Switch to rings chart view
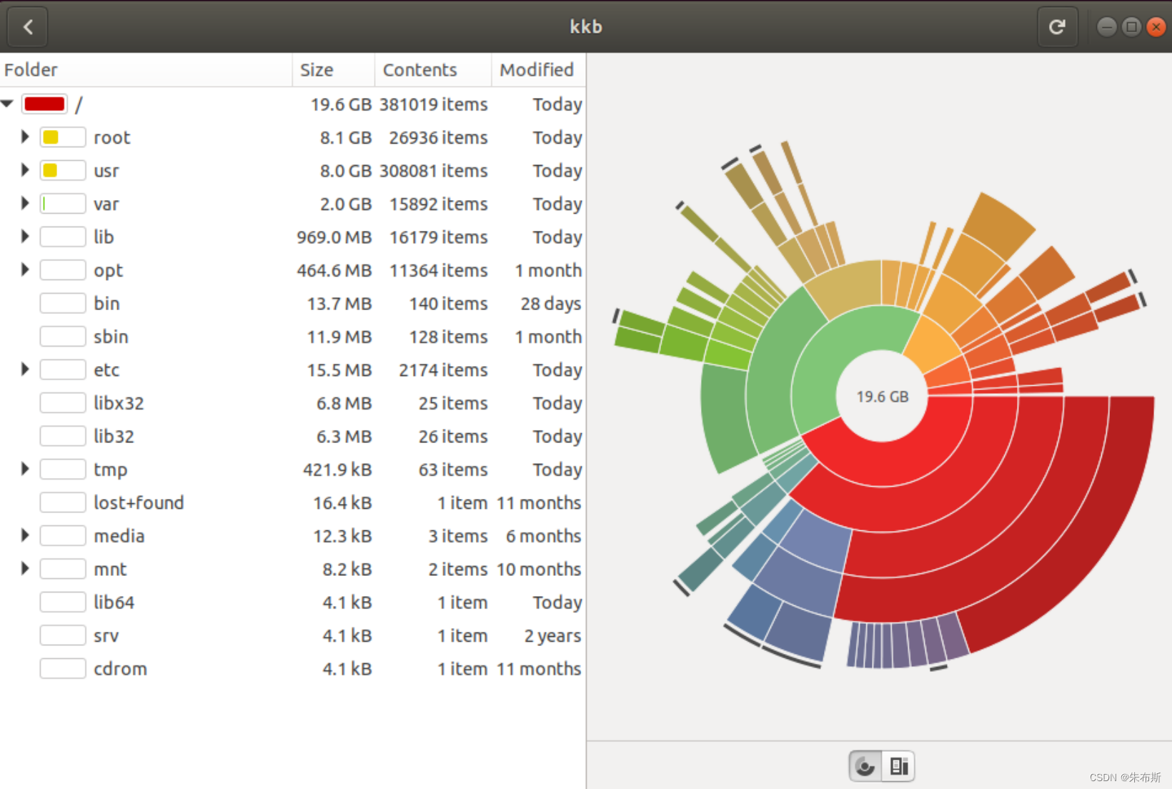 (865, 767)
